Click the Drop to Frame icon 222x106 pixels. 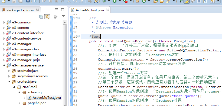coord(90,1)
